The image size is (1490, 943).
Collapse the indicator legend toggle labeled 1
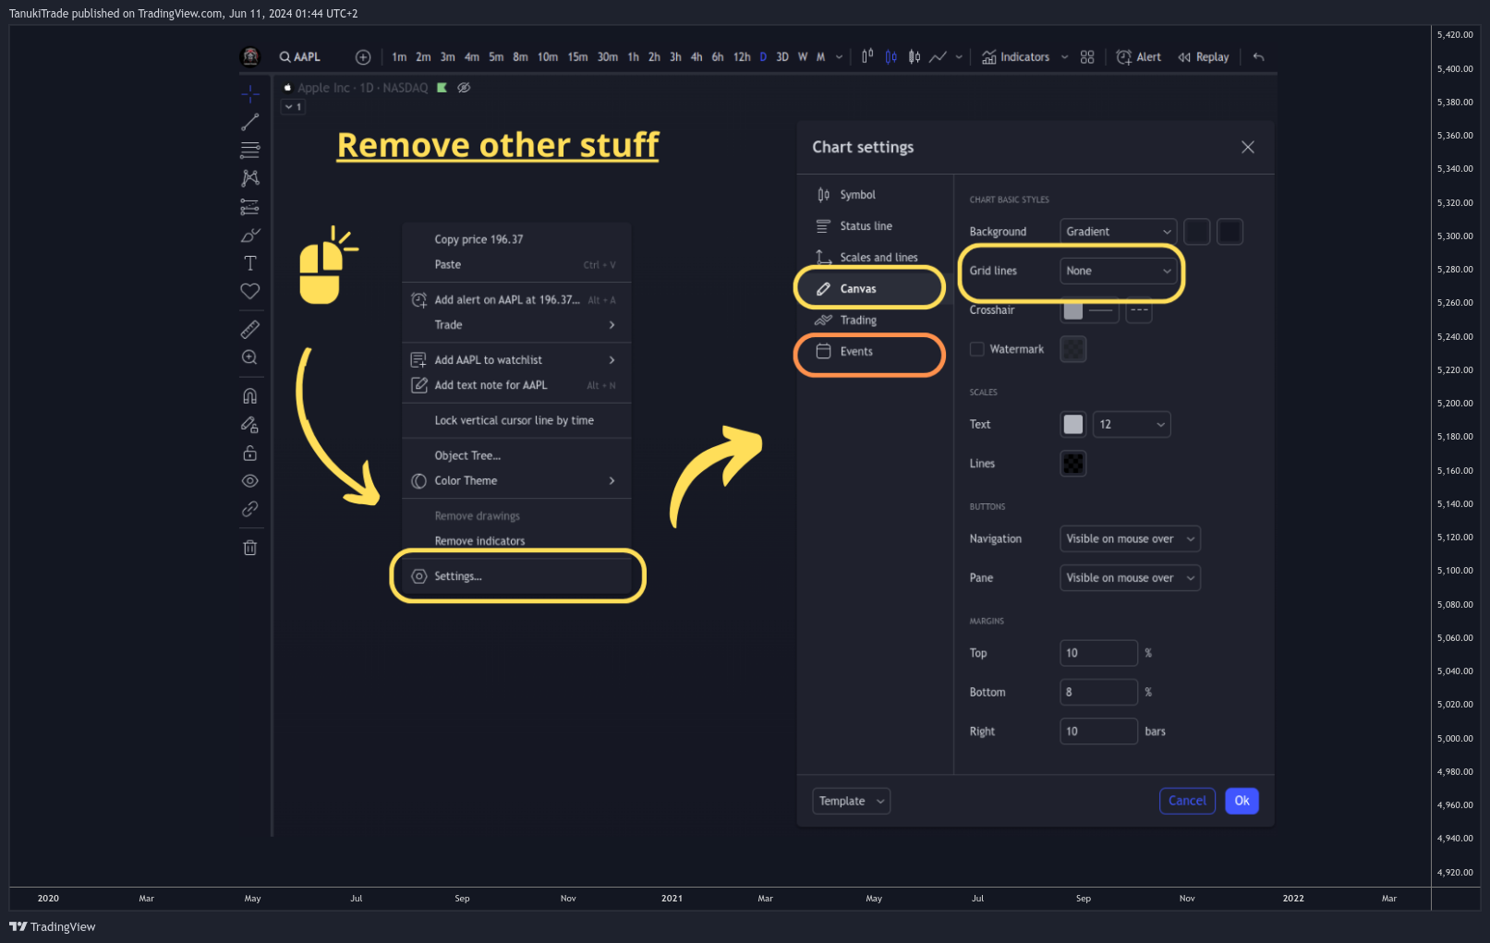click(293, 107)
